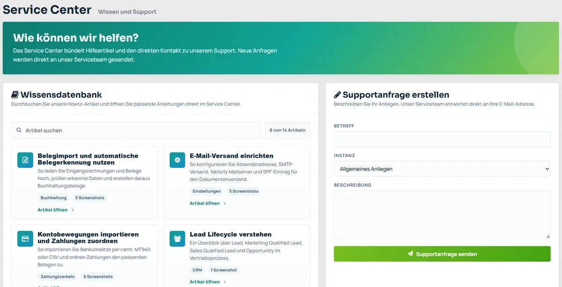Click the CRM tag
This screenshot has width=562, height=287.
197,270
